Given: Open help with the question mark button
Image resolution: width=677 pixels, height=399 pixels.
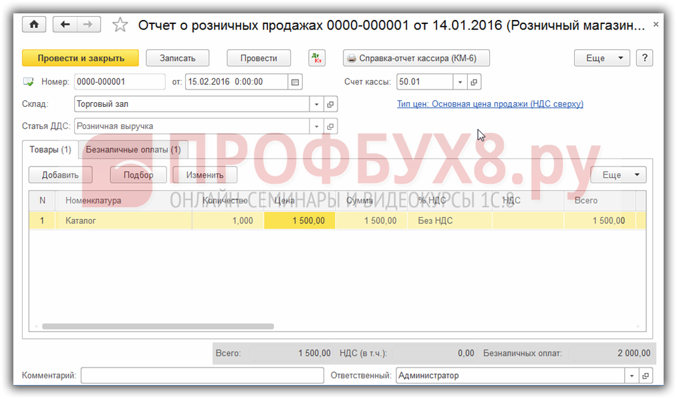Looking at the screenshot, I should (x=645, y=58).
